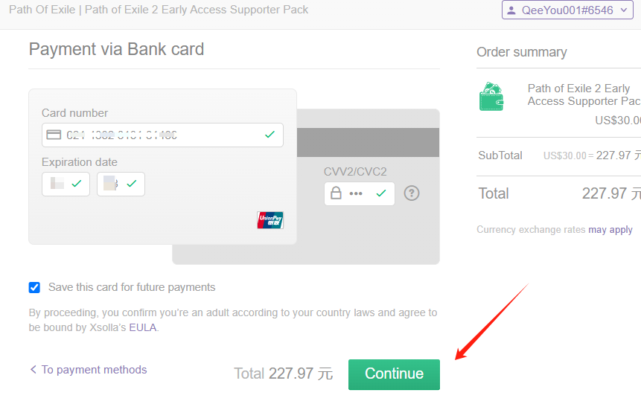Click the green wallet icon in order summary
Screen dimensions: 641x401
(491, 97)
